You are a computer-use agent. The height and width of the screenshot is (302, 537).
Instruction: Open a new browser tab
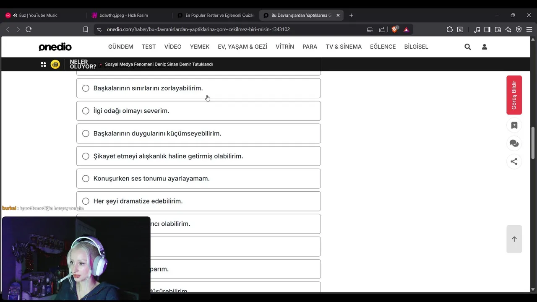pyautogui.click(x=351, y=15)
